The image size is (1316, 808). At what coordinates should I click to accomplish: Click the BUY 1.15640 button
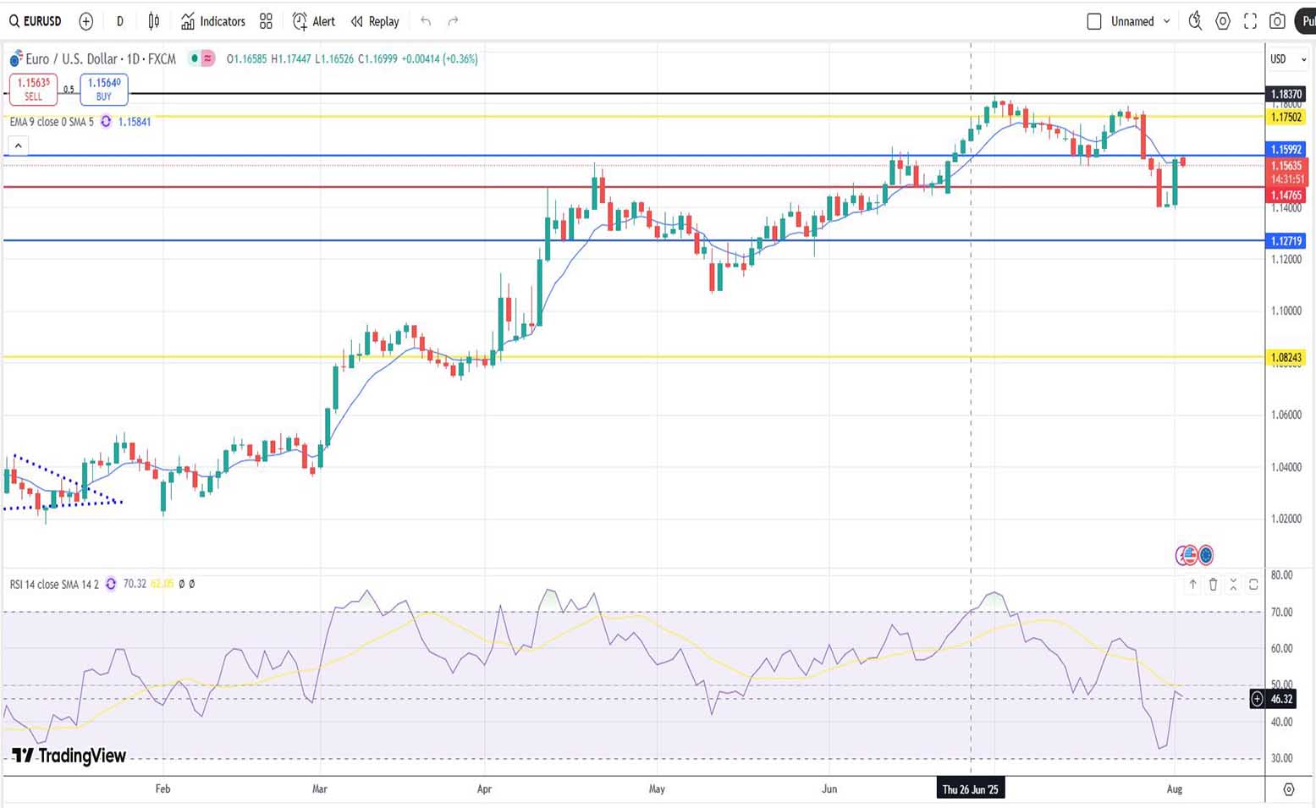pos(104,89)
